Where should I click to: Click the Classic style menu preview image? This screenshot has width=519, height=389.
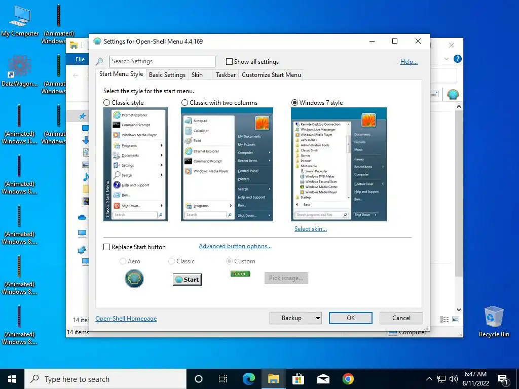click(135, 164)
